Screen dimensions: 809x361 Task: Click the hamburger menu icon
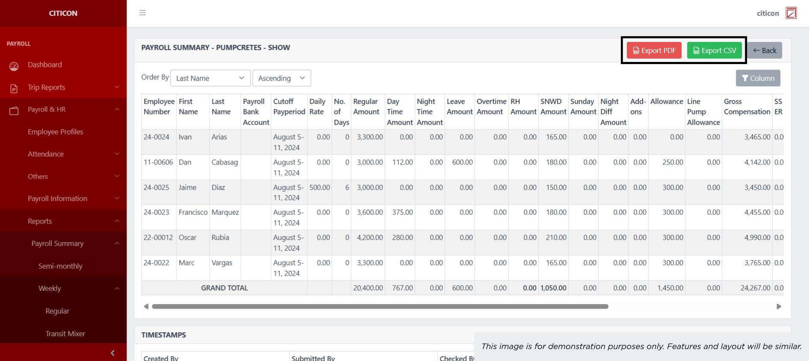[x=142, y=13]
